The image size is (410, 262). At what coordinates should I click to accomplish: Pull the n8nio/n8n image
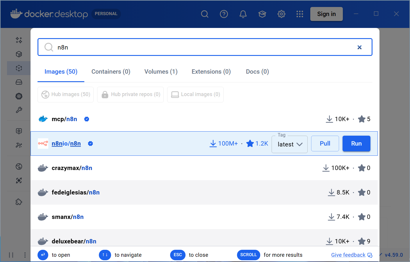[x=325, y=143]
